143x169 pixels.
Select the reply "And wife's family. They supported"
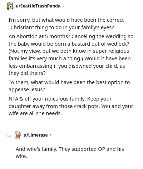tap(70, 153)
